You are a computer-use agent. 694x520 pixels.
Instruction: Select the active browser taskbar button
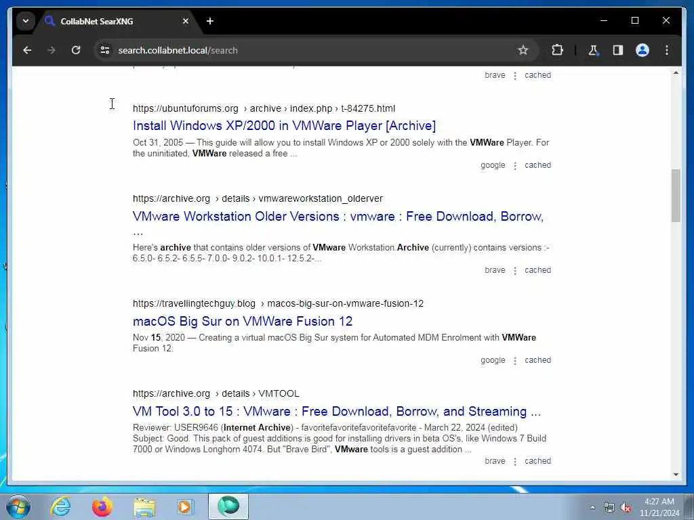228,506
